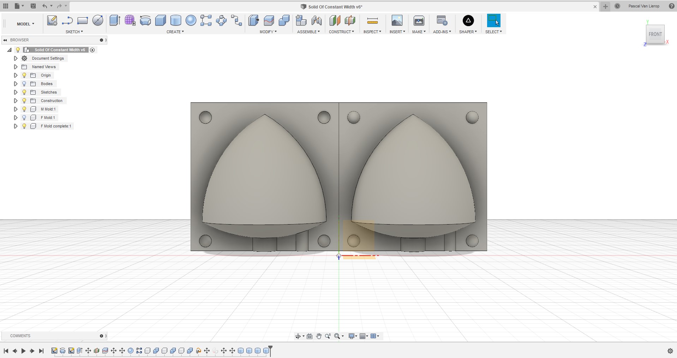Open the Help question mark icon
This screenshot has height=358, width=677.
click(671, 6)
